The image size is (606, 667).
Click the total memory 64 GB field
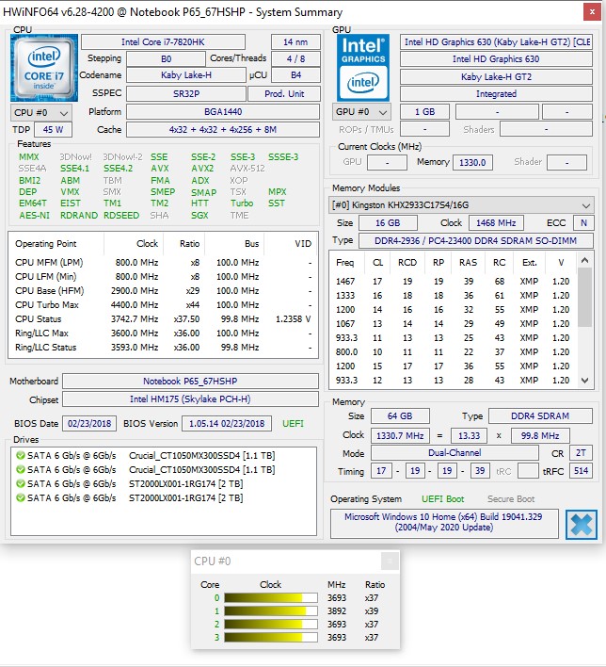400,416
